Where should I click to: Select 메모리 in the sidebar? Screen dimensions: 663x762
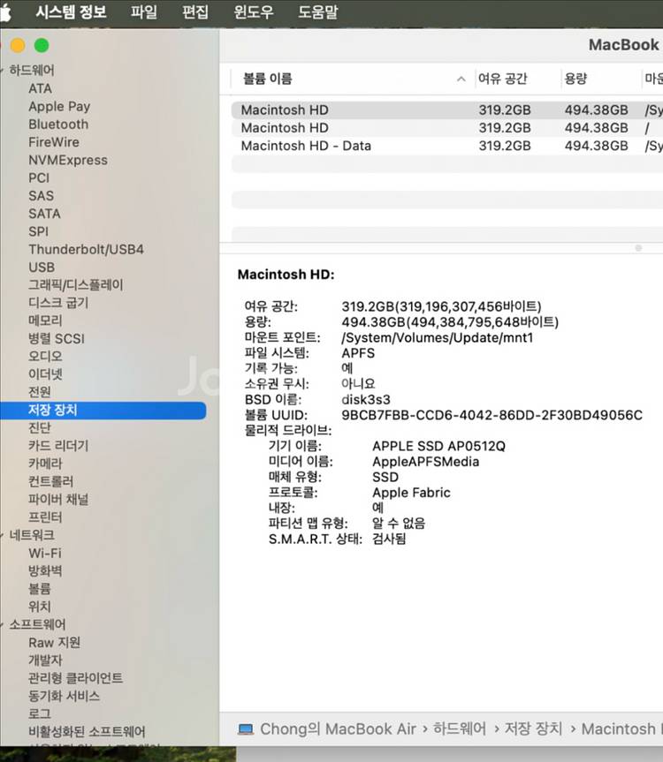pos(45,321)
